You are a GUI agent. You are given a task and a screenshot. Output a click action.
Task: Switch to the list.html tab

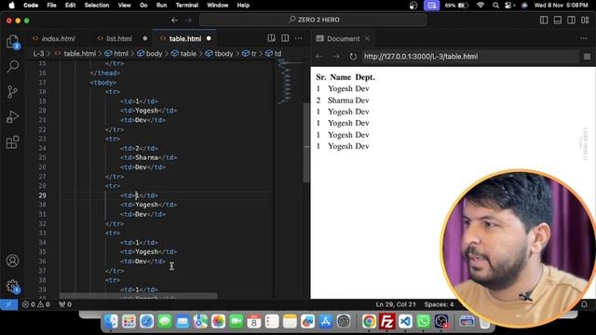pos(119,38)
